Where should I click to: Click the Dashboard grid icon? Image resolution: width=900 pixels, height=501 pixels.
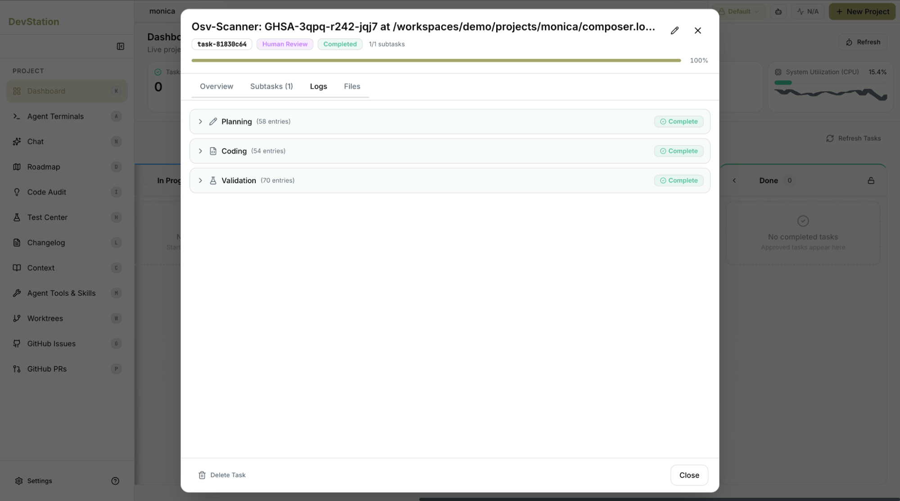17,91
